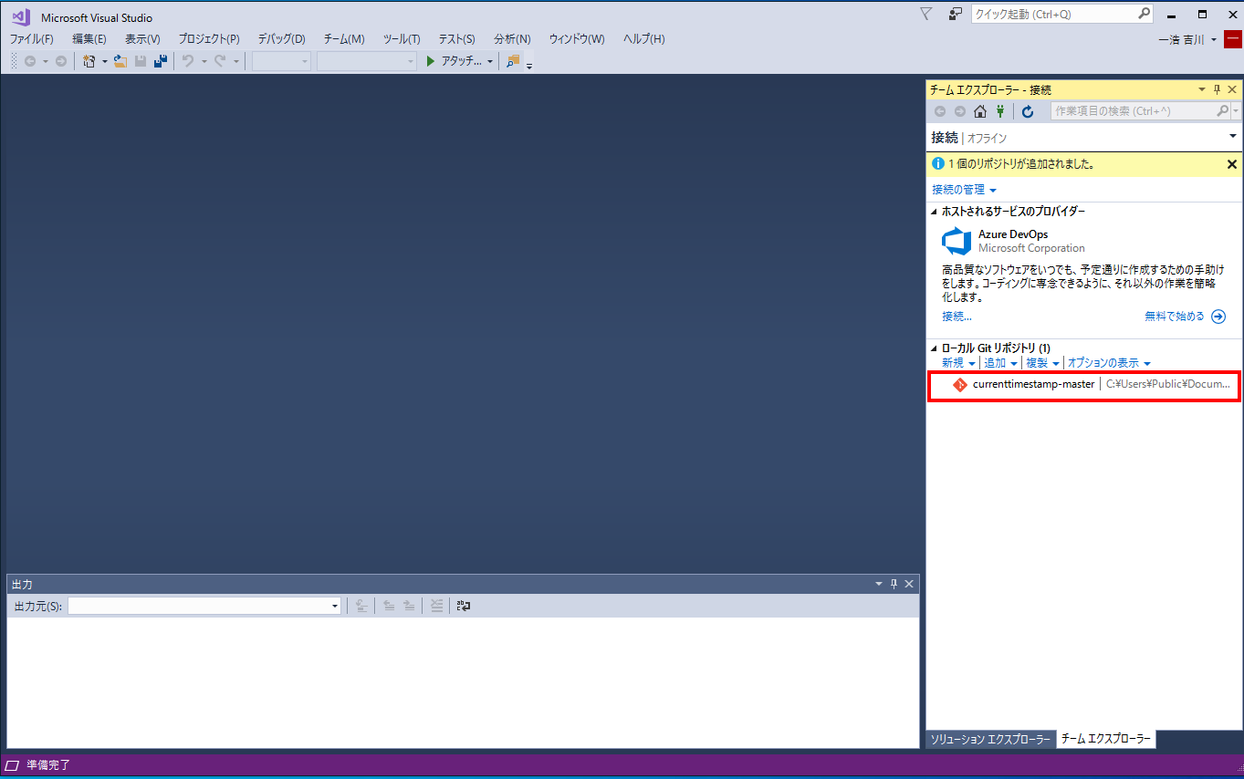
Task: Click the Team Explorer Home icon
Action: coord(980,111)
